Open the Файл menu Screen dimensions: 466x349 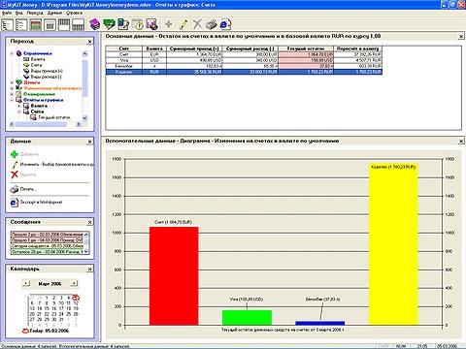coord(7,13)
